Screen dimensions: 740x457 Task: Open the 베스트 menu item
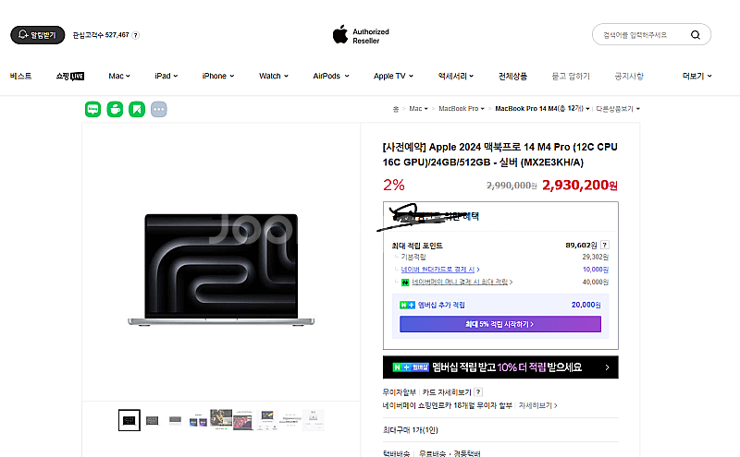(20, 76)
